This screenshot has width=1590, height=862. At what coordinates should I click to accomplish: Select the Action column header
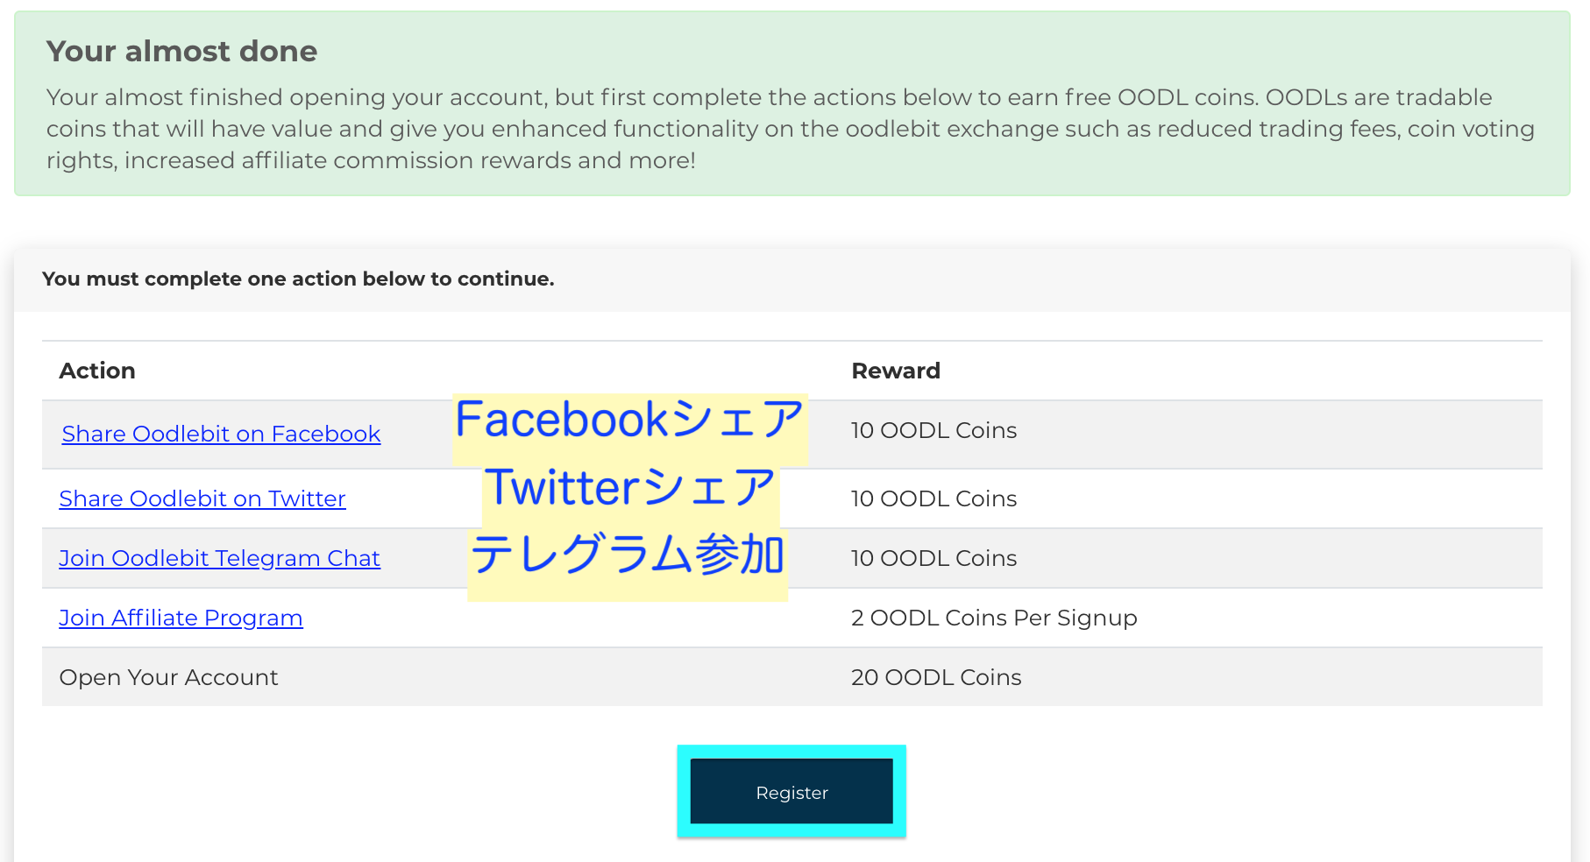coord(97,371)
